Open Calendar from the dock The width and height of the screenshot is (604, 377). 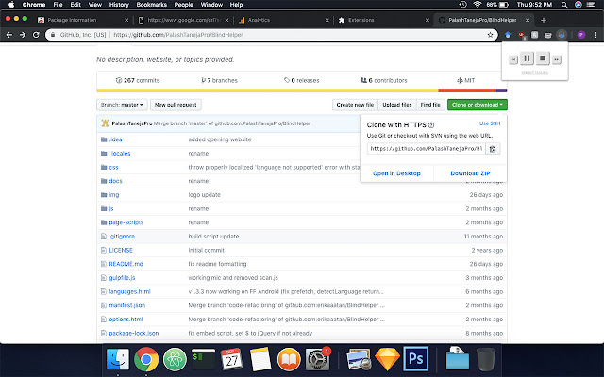pos(231,359)
